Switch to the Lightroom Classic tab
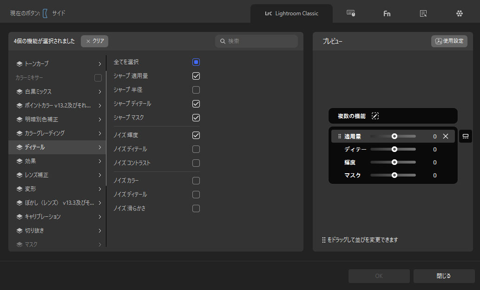Viewport: 480px width, 290px height. point(291,13)
